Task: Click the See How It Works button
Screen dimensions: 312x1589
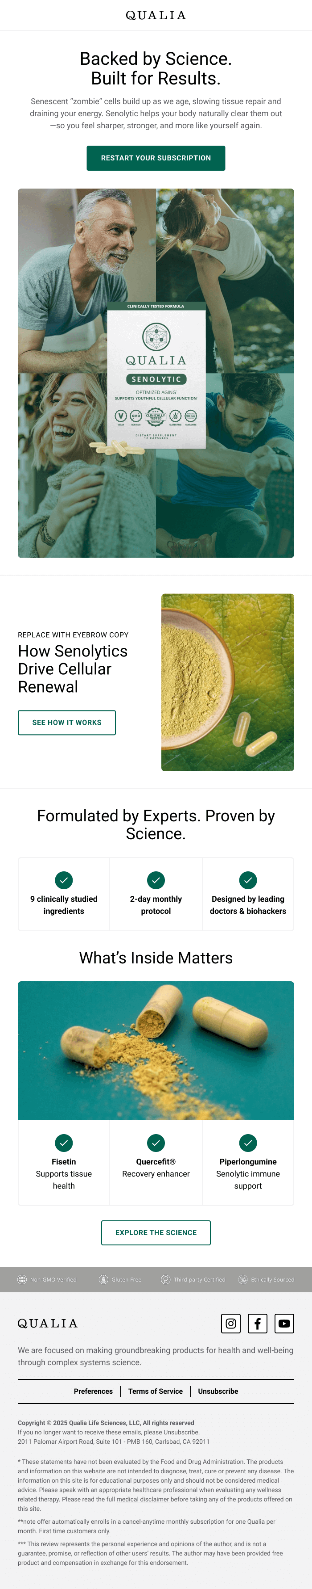Action: (66, 722)
